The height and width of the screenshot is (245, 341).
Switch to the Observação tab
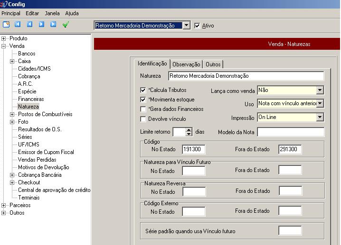tap(186, 64)
